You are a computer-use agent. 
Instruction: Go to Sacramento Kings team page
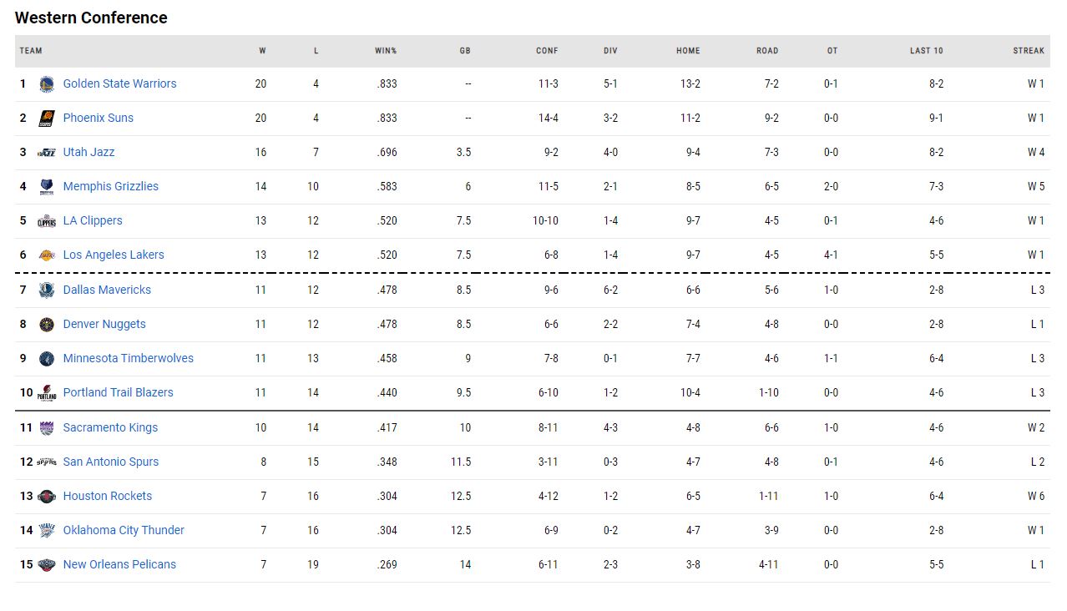[110, 427]
